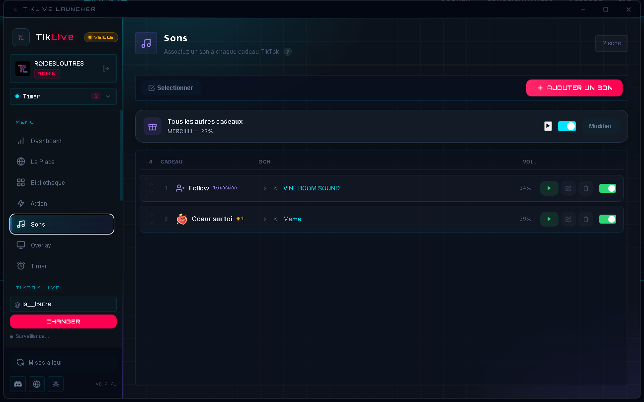644x402 pixels.
Task: Delete the Coeur sur toi sound entry
Action: click(586, 219)
